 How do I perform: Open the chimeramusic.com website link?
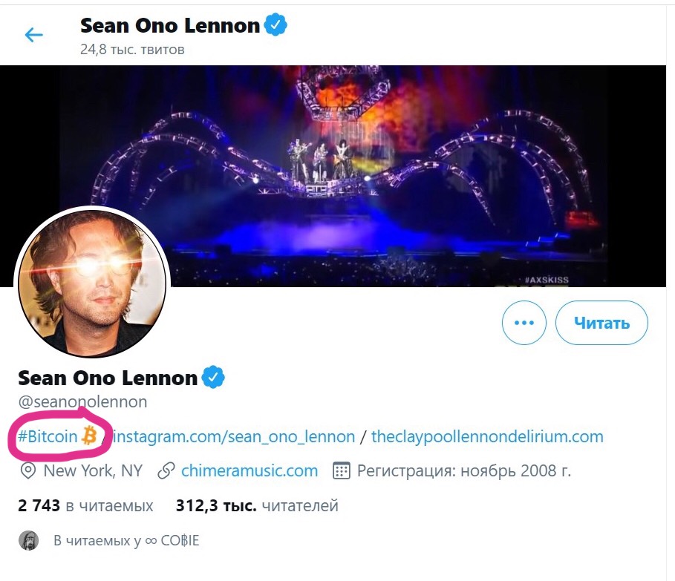pyautogui.click(x=250, y=470)
